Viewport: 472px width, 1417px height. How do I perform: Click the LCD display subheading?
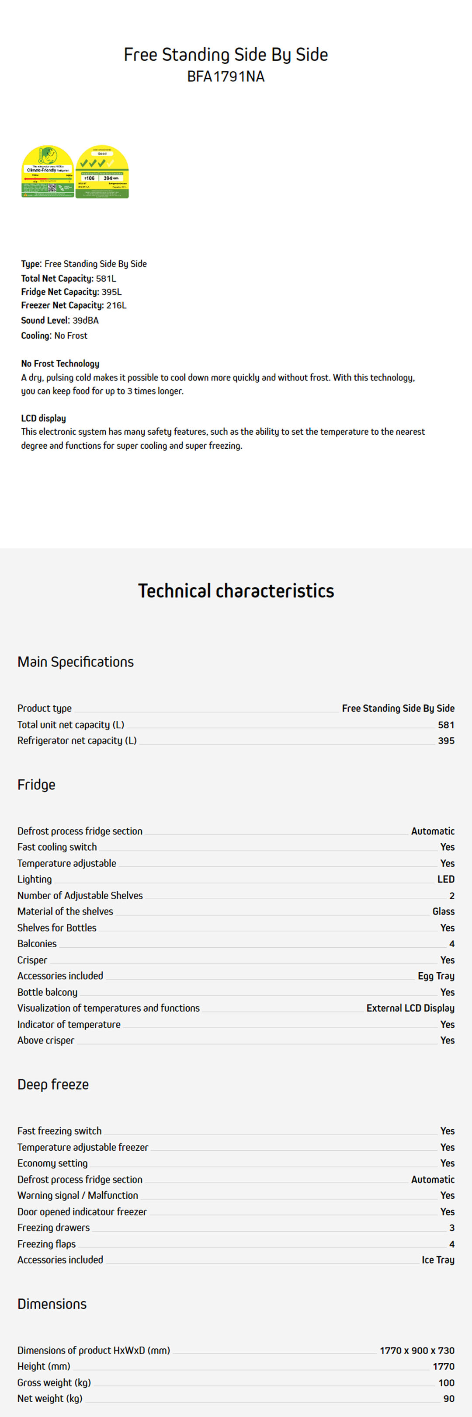[x=43, y=418]
